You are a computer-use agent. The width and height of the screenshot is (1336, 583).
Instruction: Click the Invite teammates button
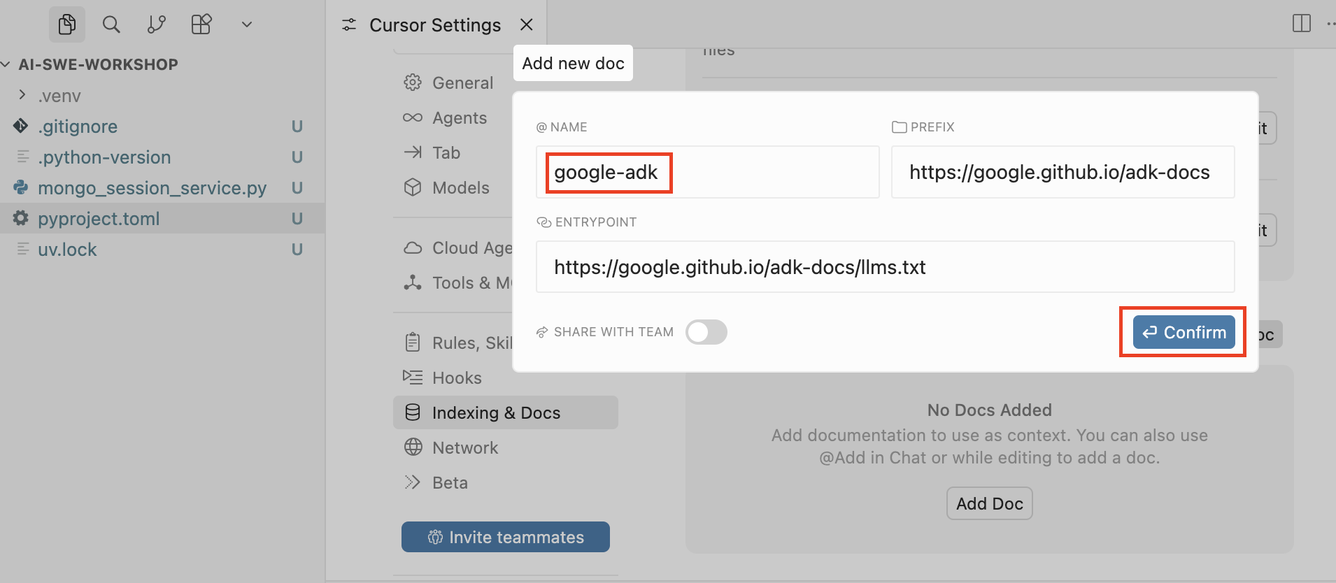point(506,537)
